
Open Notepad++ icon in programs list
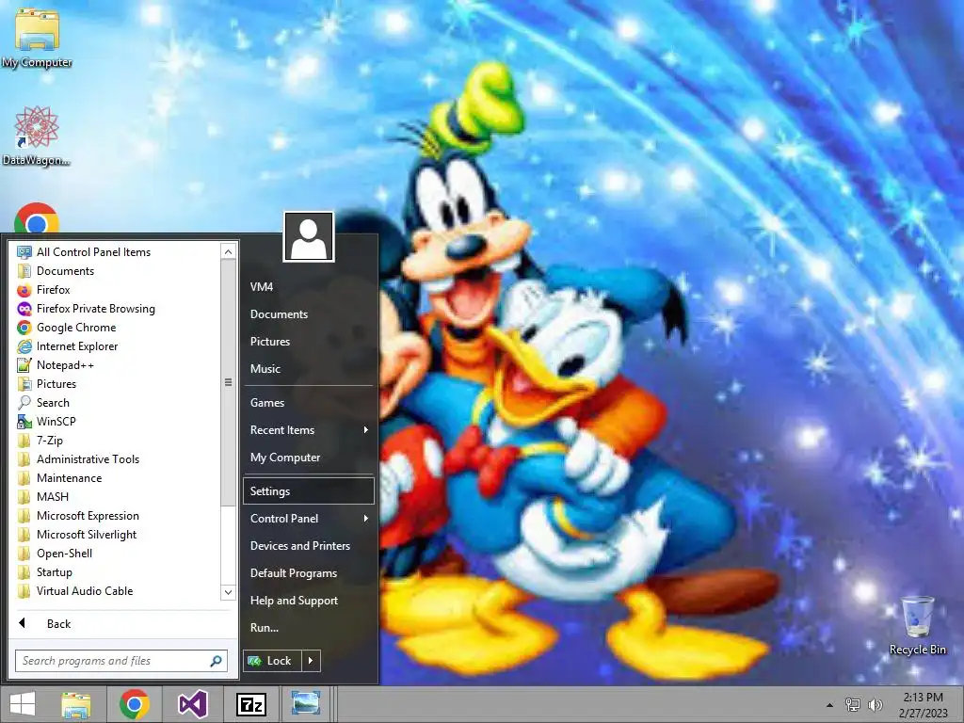click(x=24, y=365)
